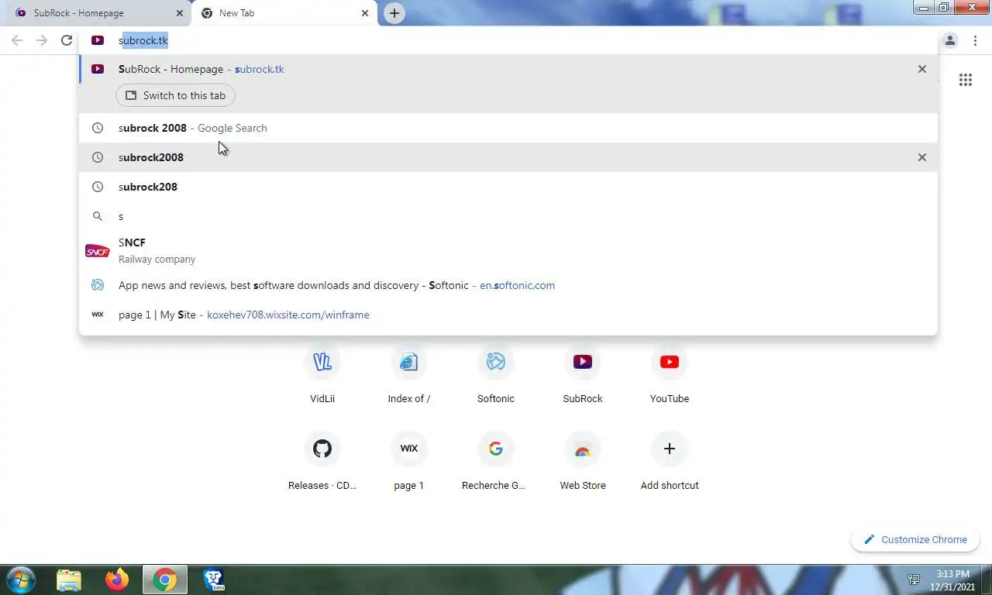Open the Chrome three-dot menu

point(975,40)
